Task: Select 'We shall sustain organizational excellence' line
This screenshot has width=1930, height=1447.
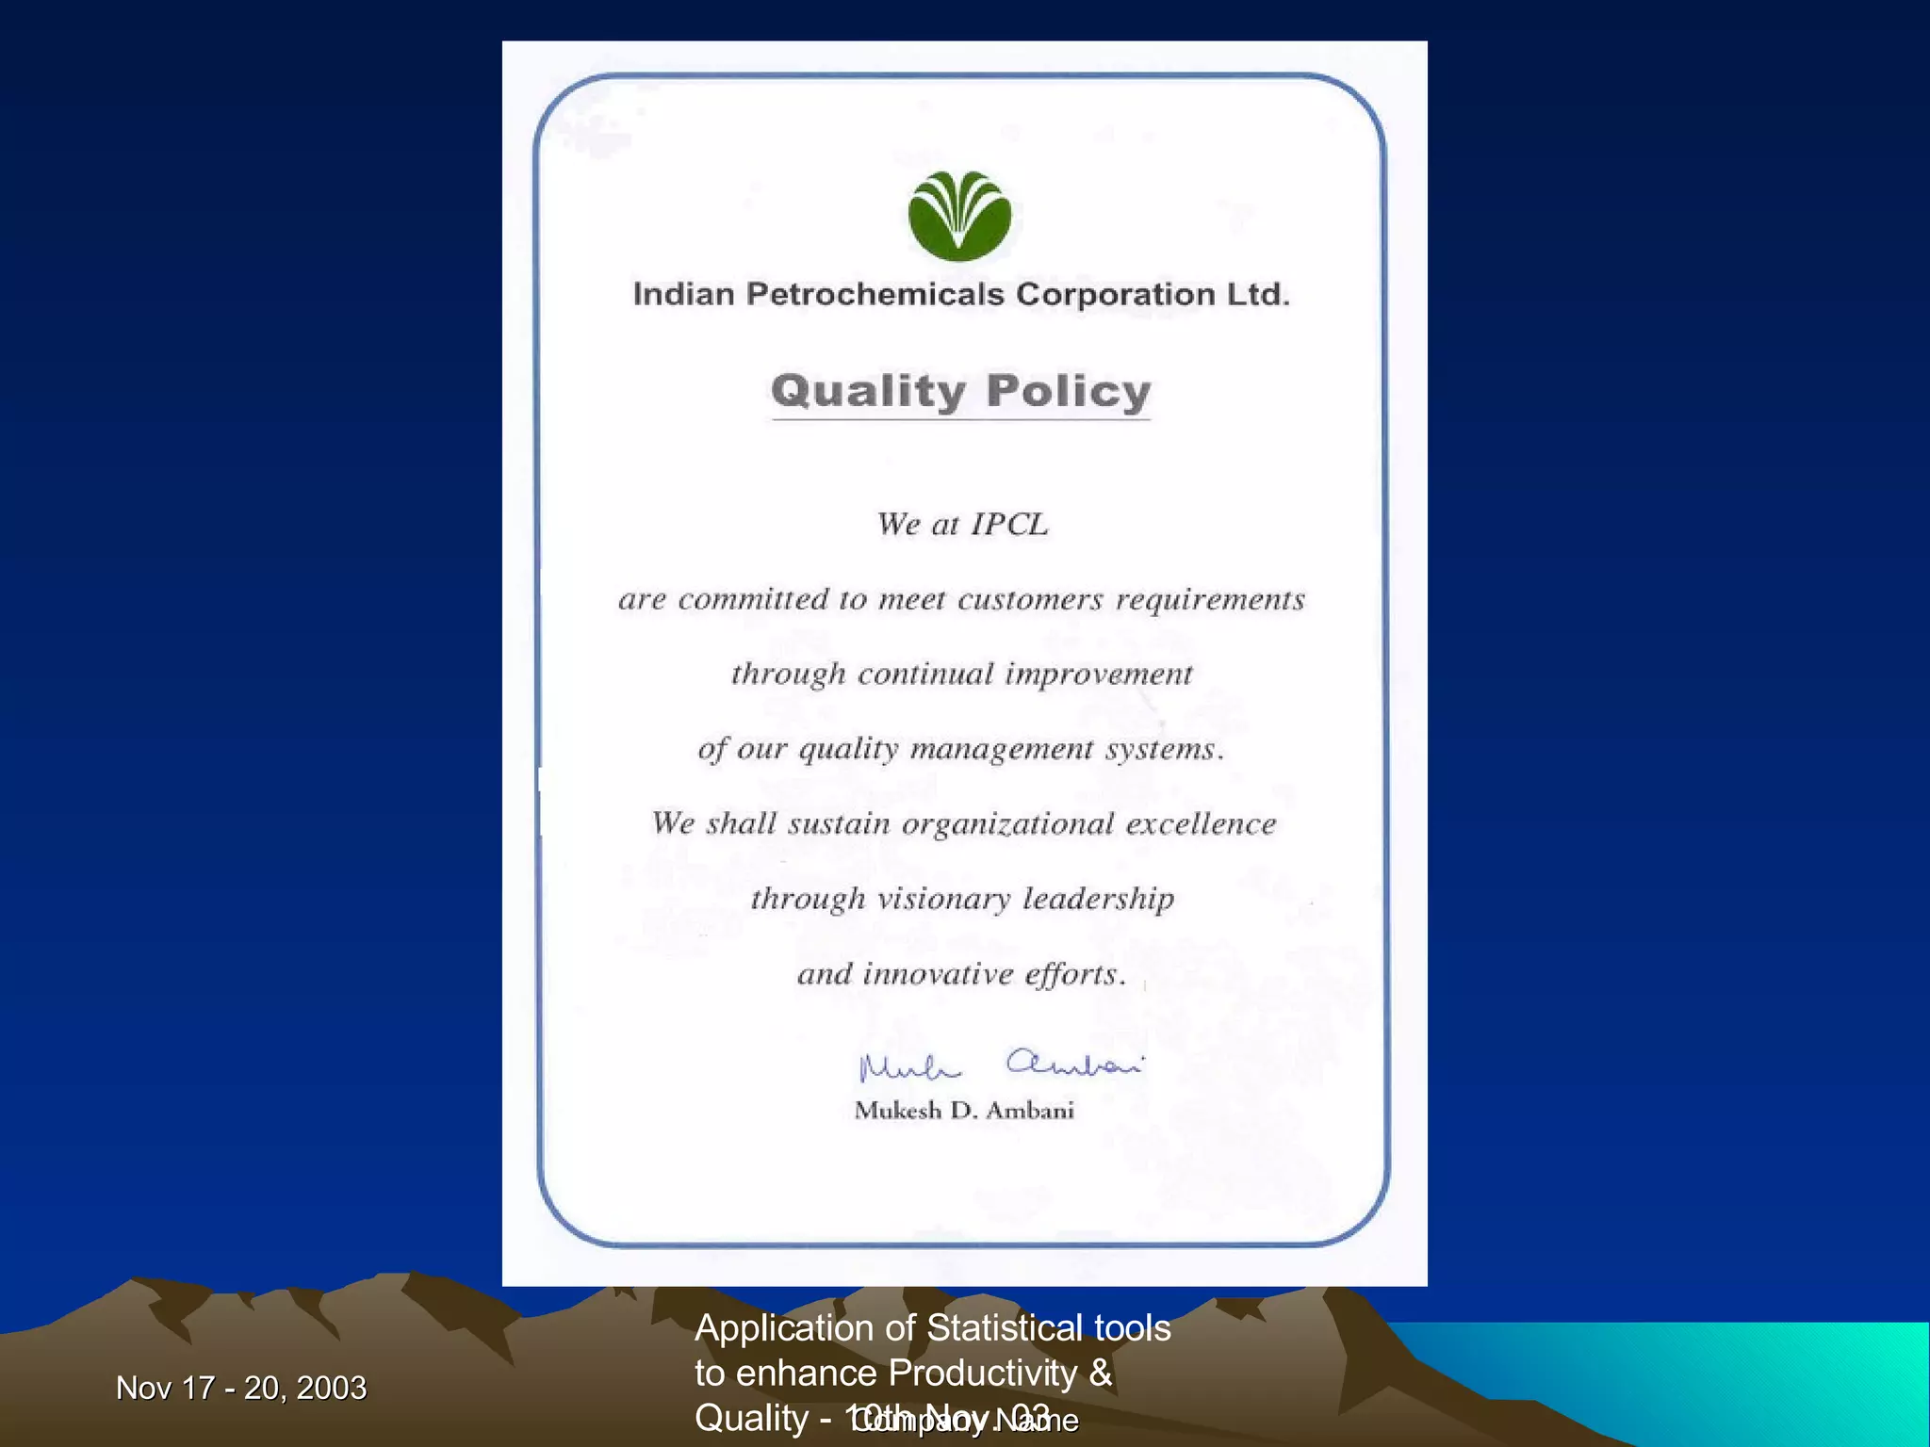Action: tap(963, 823)
